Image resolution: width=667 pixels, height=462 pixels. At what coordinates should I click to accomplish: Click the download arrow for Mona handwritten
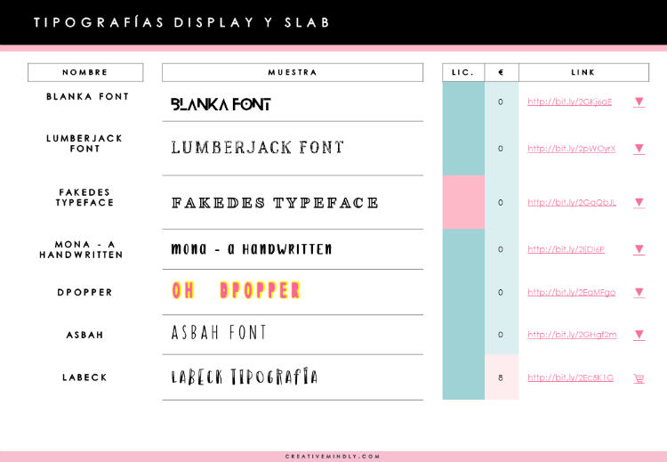pyautogui.click(x=639, y=249)
